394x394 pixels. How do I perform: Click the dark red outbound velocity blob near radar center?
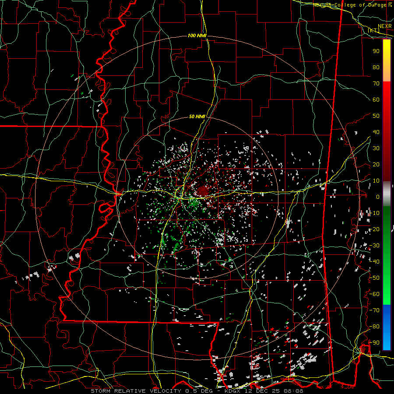[x=203, y=191]
